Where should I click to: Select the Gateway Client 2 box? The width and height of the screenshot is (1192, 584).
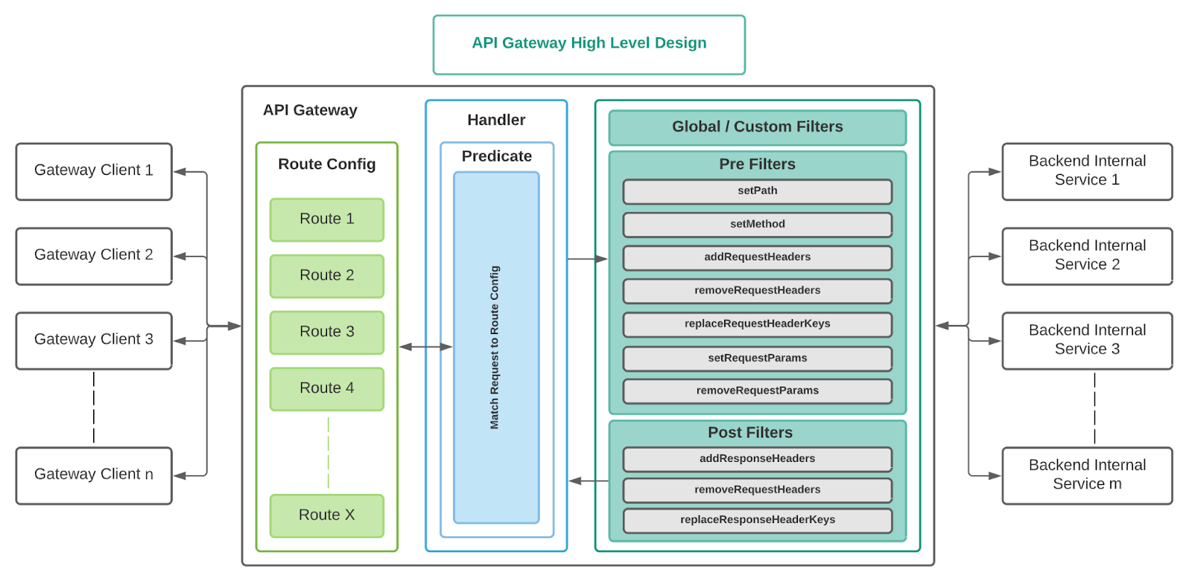click(94, 256)
